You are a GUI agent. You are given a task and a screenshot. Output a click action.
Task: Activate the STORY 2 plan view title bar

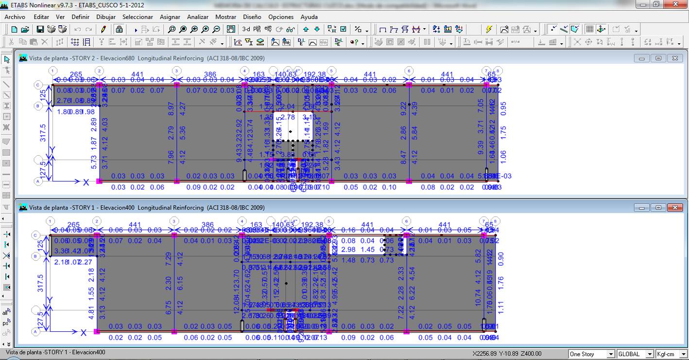tap(292, 58)
